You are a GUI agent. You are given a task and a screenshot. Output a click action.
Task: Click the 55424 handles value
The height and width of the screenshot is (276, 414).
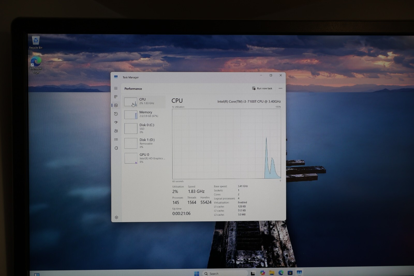point(206,202)
